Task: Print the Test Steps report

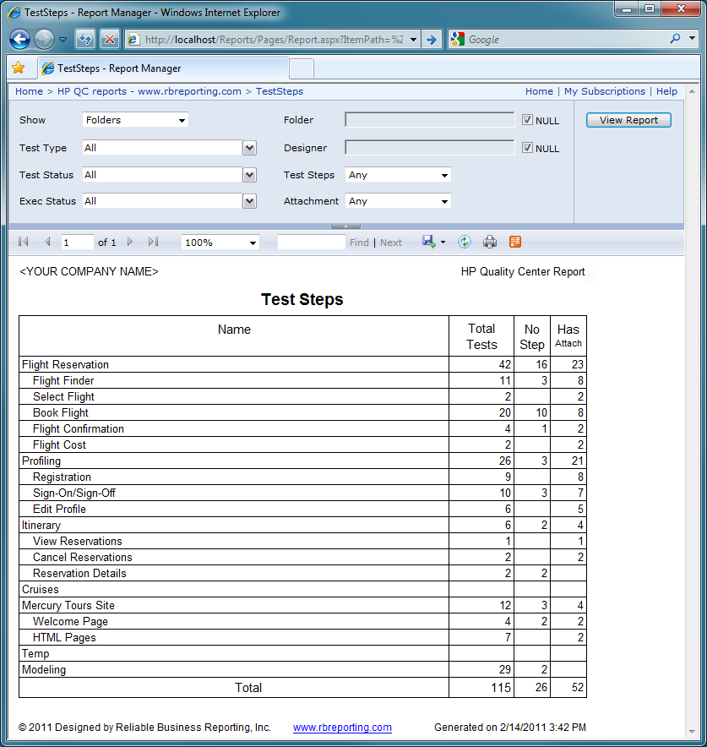Action: click(x=490, y=242)
